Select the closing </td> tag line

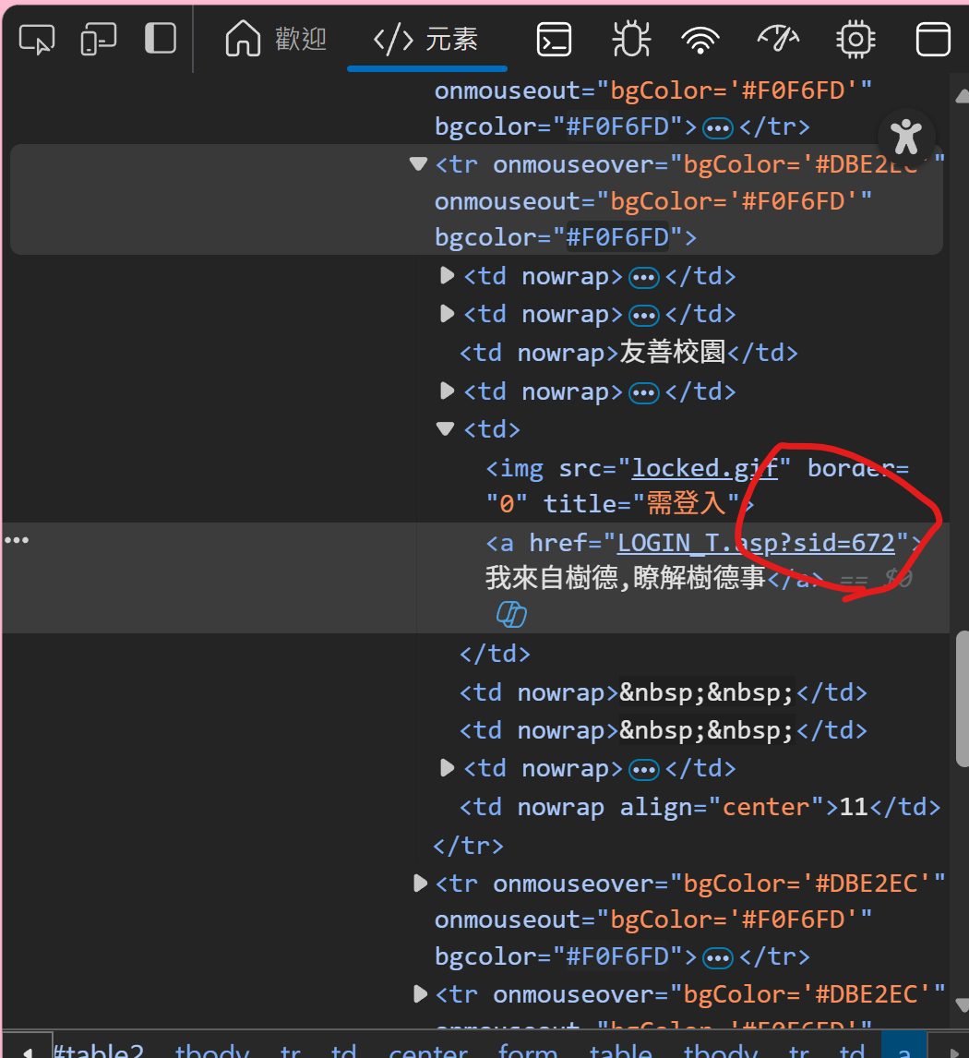coord(495,653)
